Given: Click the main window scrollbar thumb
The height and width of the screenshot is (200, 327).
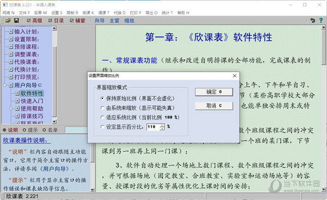Looking at the screenshot, I should point(324,47).
